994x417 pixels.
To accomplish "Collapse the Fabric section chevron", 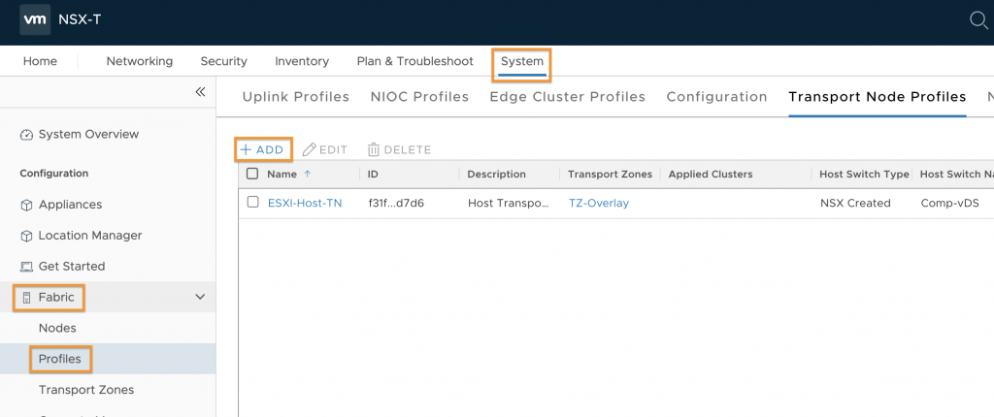I will tap(200, 297).
